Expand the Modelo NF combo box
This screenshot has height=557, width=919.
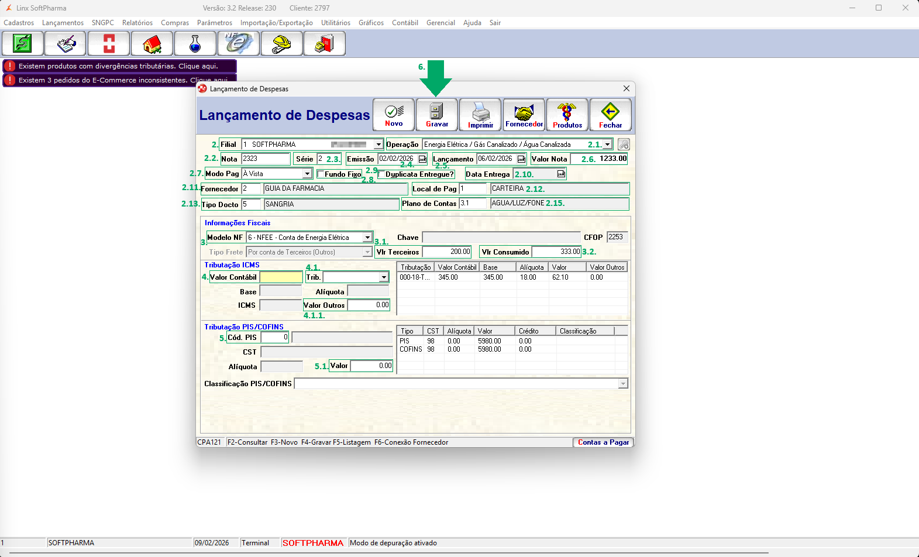(367, 238)
